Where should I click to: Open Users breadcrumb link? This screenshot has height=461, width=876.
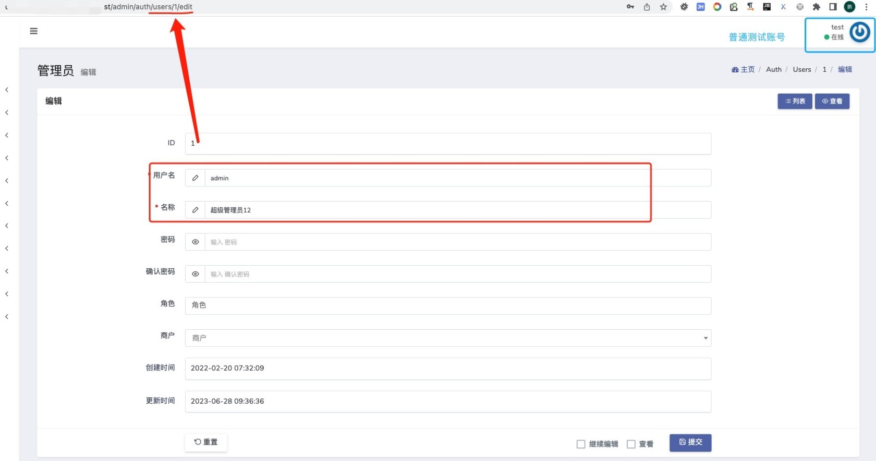pos(802,69)
